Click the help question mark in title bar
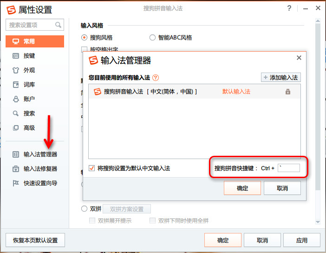Screen dimensions: 326x253 (x=289, y=8)
